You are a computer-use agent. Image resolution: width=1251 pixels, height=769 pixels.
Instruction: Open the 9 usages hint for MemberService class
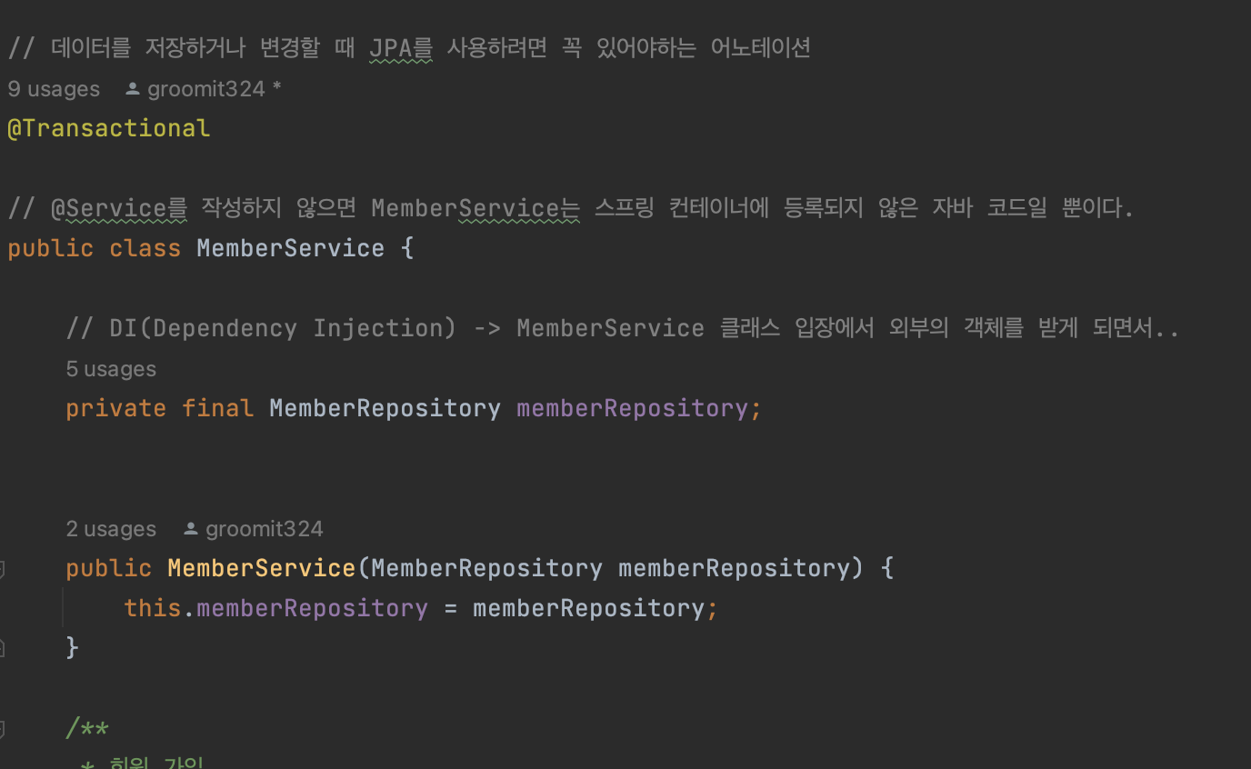pyautogui.click(x=53, y=87)
